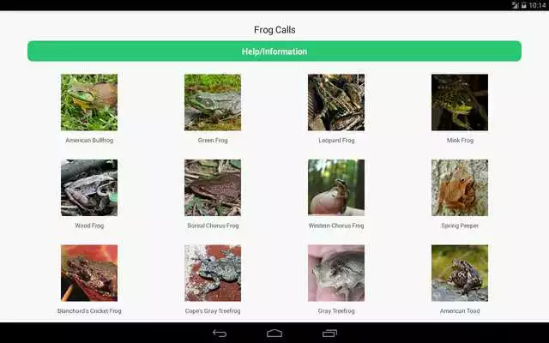Click the 'Green Frog' label

[x=213, y=141]
